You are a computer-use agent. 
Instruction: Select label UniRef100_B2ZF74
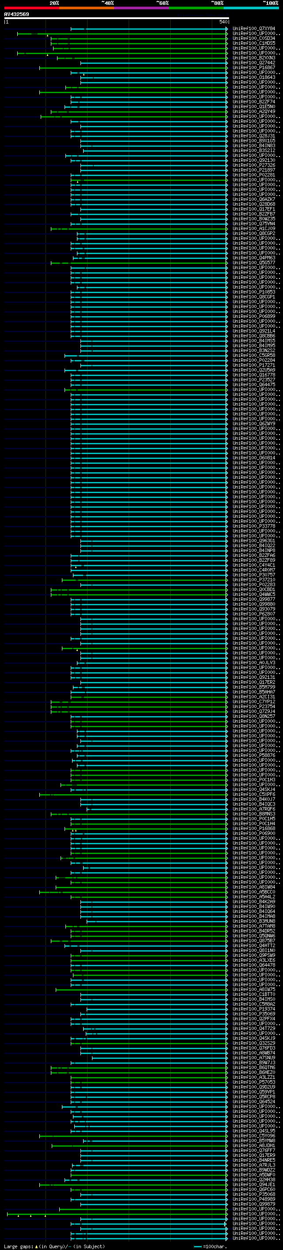(x=254, y=102)
